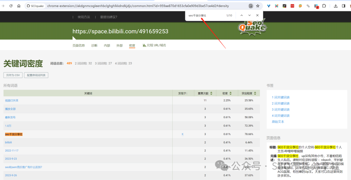The image size is (351, 180).
Task: Click the bilibili space URL heading
Action: [121, 31]
